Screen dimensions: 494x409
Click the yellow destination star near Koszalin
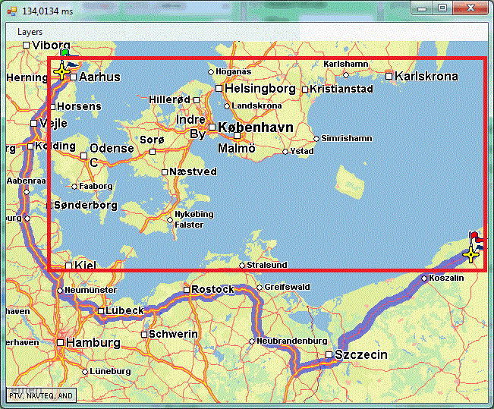click(472, 254)
